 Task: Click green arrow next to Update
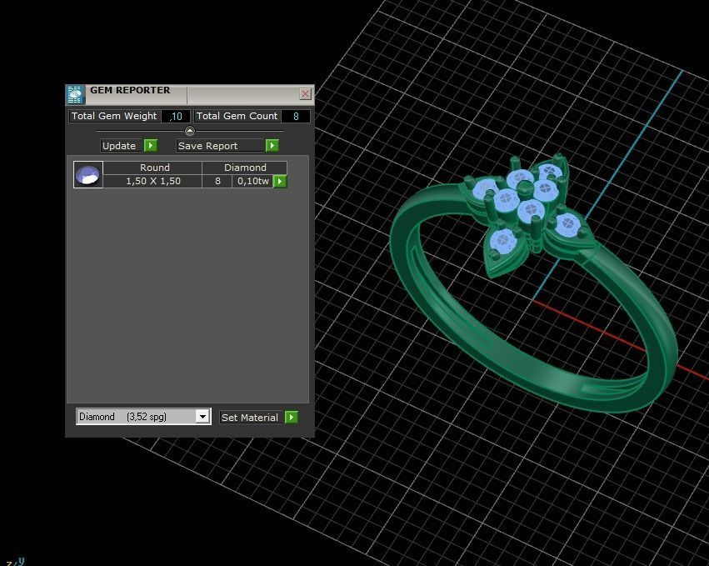coord(151,146)
